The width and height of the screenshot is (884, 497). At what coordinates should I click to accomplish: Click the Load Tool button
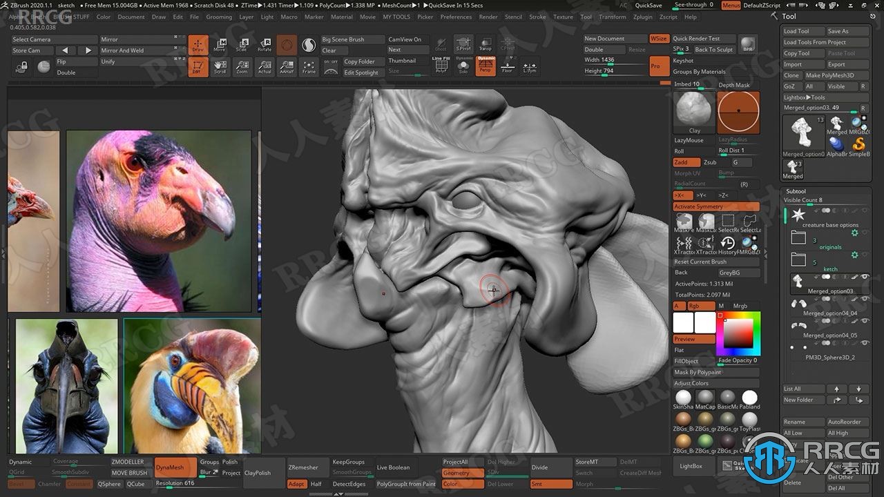click(x=803, y=31)
